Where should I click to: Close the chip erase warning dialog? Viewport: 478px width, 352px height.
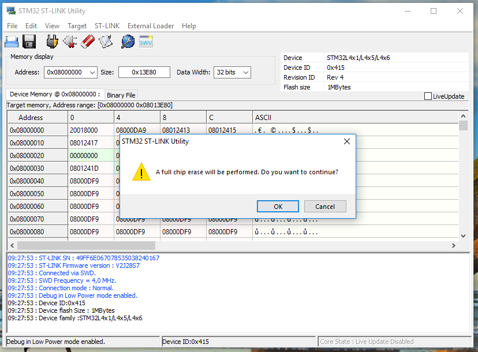(x=346, y=141)
